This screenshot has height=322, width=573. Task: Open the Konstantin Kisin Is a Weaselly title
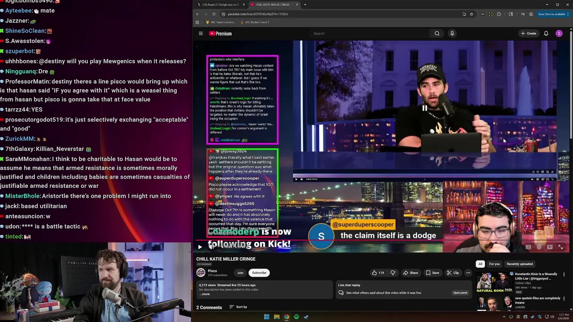(x=536, y=276)
